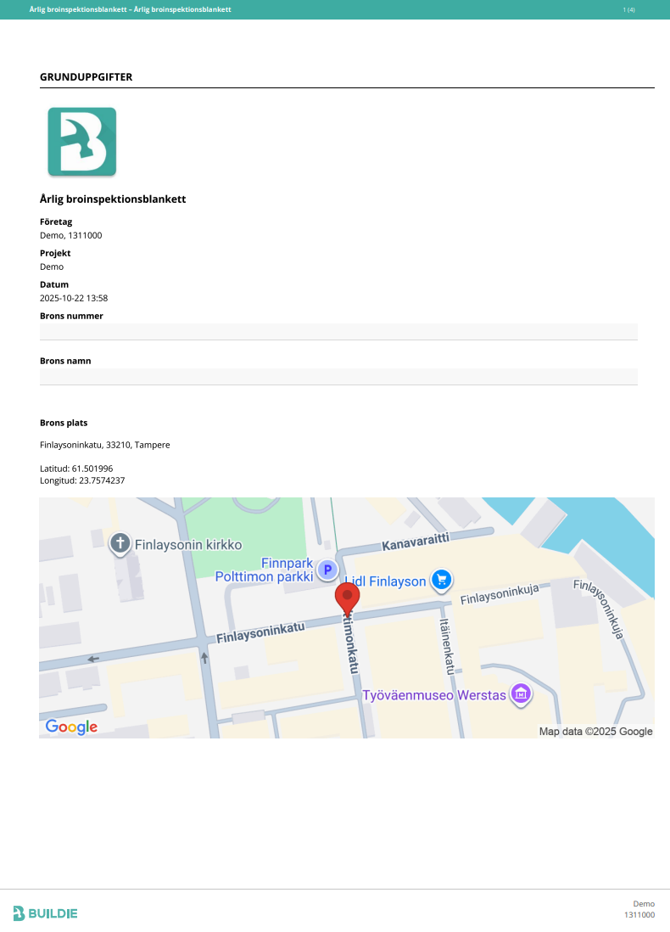This screenshot has width=670, height=932.
Task: Focus the Brons nummer input field
Action: [x=338, y=331]
